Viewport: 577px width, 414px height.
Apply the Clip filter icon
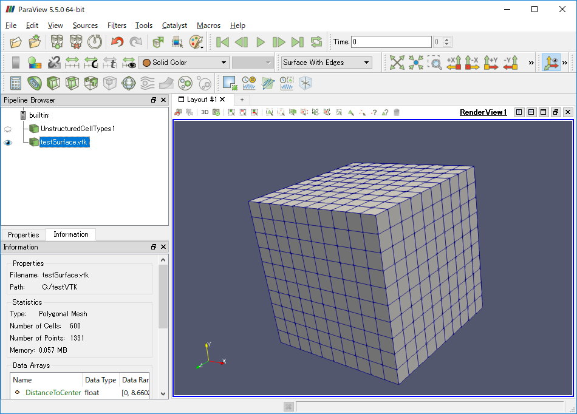click(x=53, y=83)
